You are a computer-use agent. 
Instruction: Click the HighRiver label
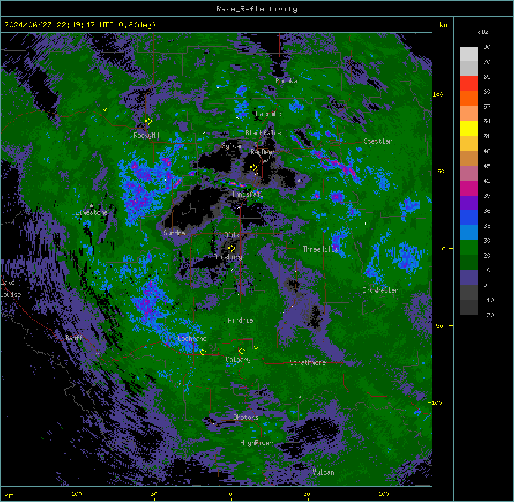(x=256, y=443)
